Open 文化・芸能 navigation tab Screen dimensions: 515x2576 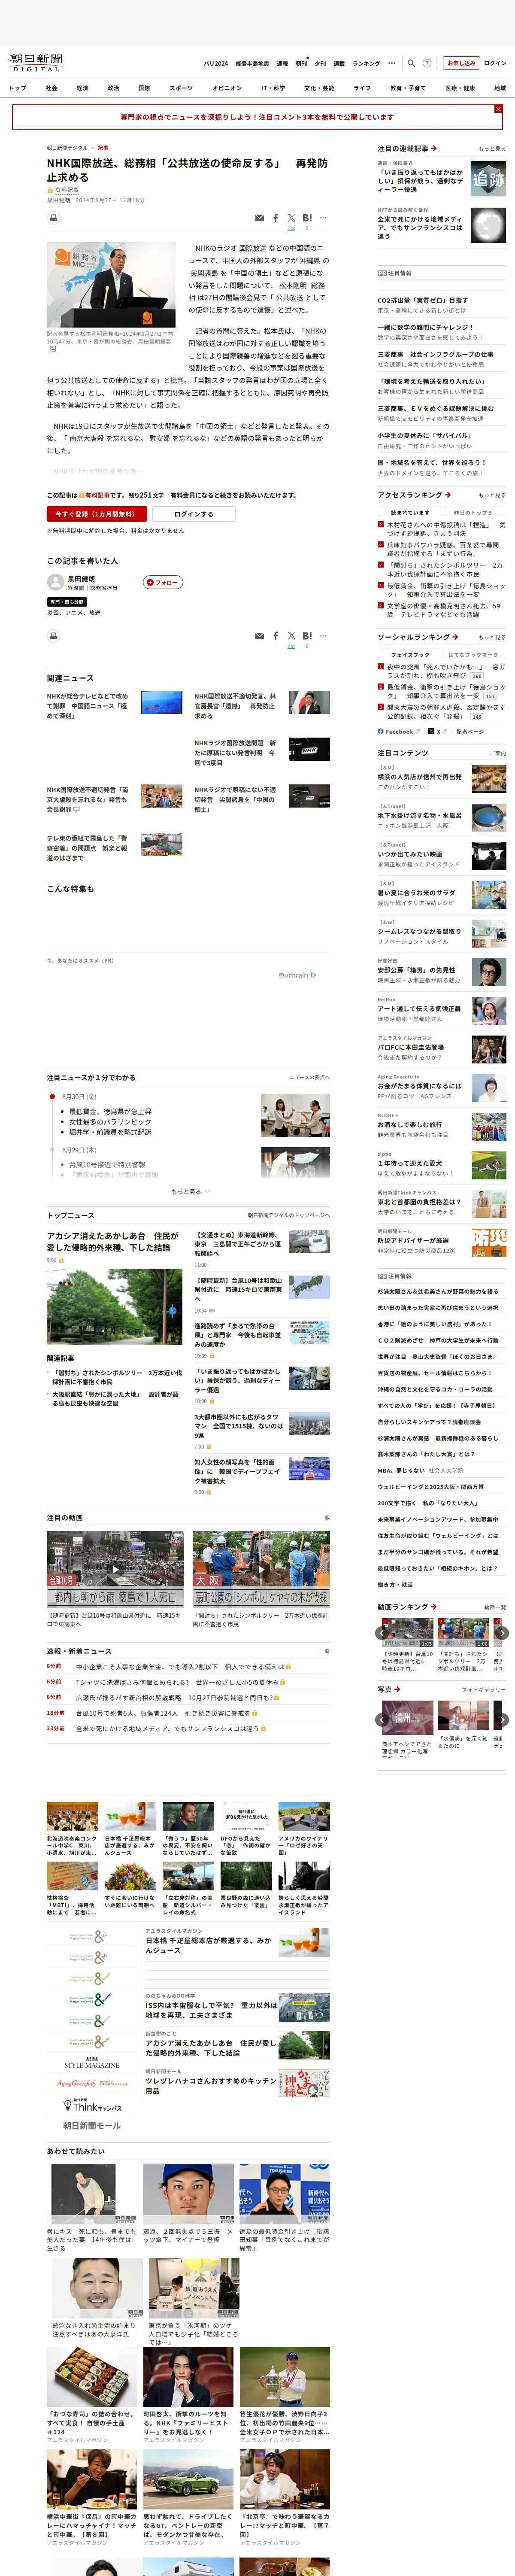(319, 88)
